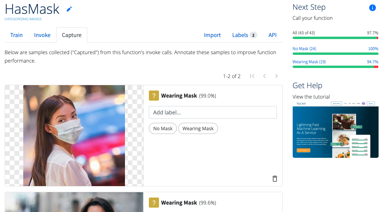This screenshot has width=387, height=212.
Task: Click the HasMask function title
Action: click(32, 9)
